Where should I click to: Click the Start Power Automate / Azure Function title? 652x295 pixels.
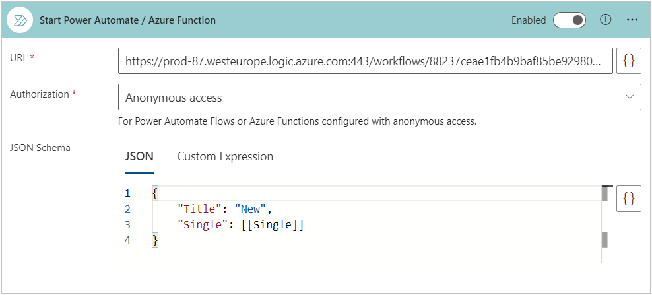coord(127,20)
